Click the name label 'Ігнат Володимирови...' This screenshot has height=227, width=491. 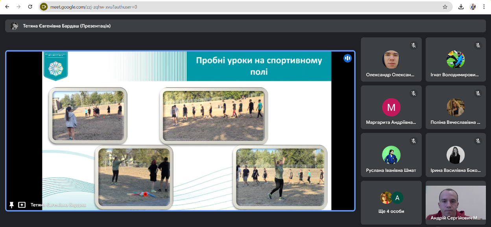456,75
